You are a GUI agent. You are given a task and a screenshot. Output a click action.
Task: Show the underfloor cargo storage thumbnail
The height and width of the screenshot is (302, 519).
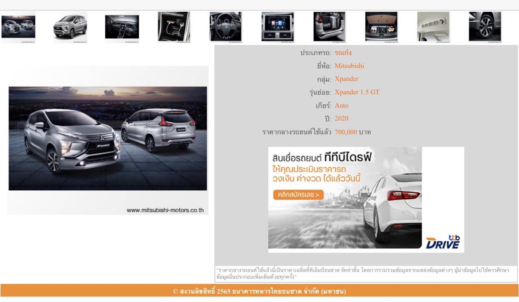(x=382, y=27)
